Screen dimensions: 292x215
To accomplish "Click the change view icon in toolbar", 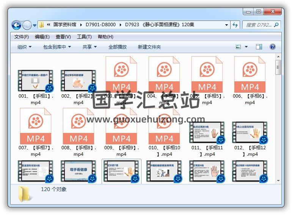I will click(x=239, y=47).
